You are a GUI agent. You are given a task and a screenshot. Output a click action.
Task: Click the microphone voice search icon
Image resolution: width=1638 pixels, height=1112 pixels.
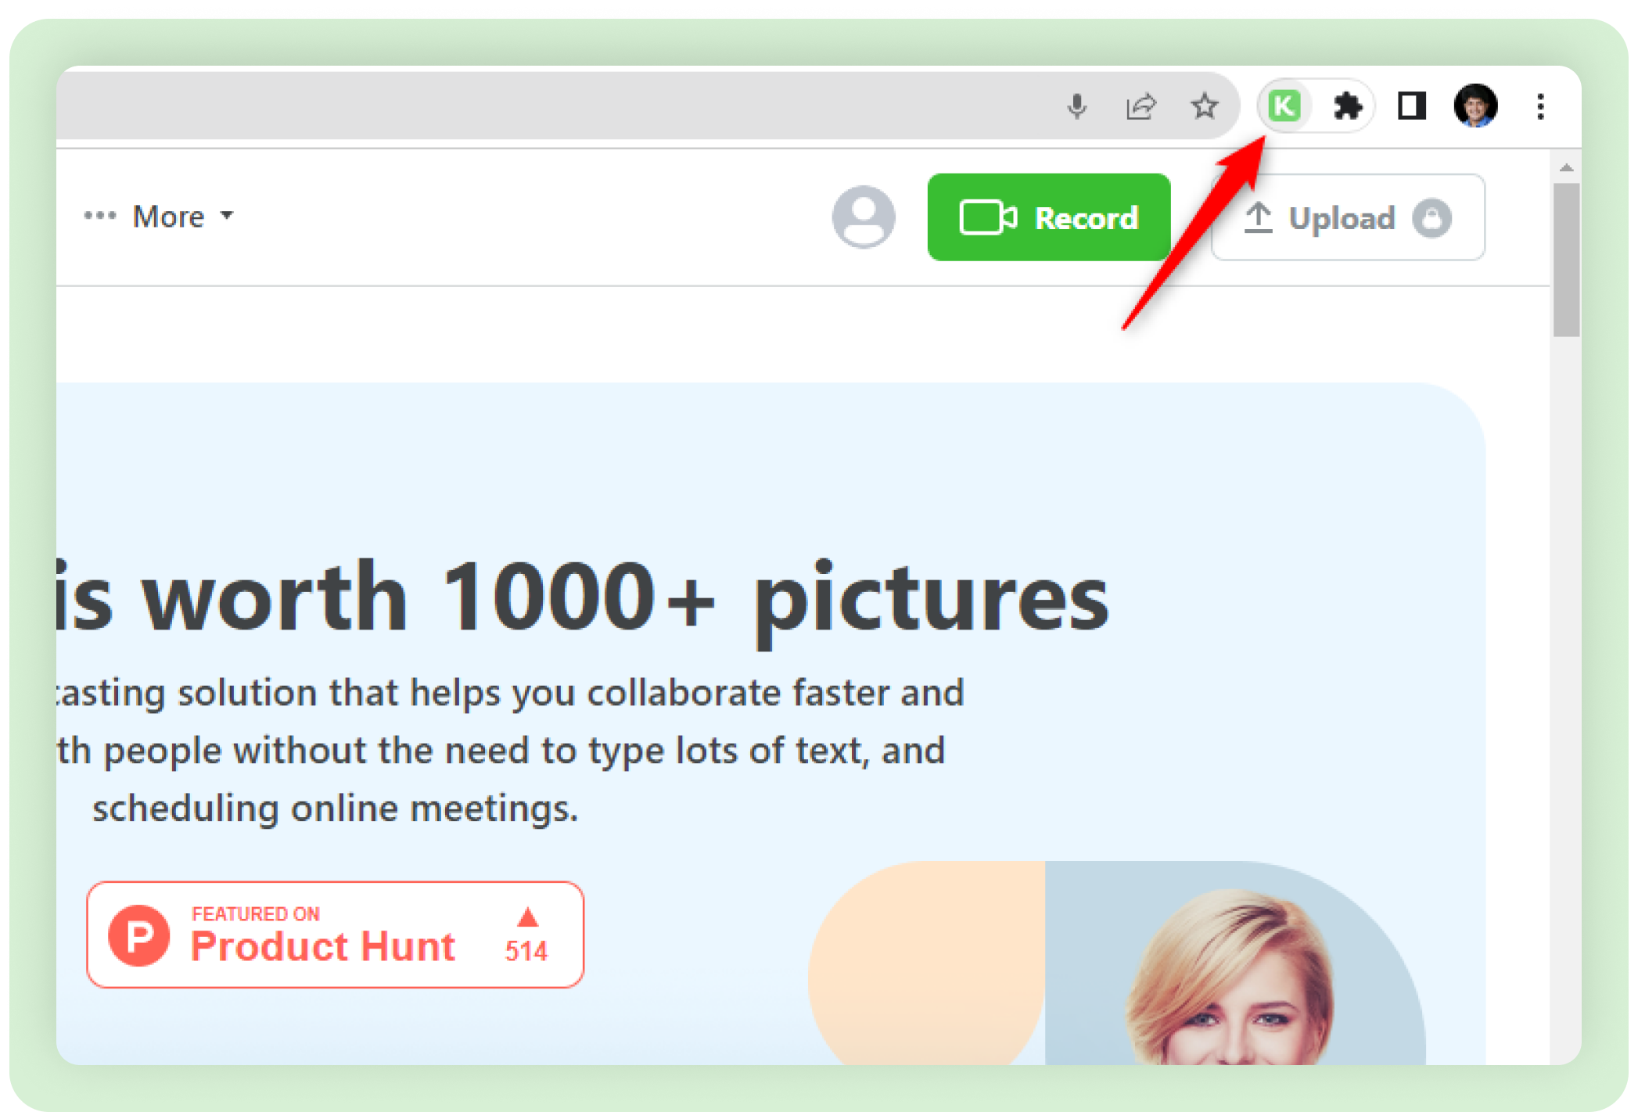click(1076, 106)
